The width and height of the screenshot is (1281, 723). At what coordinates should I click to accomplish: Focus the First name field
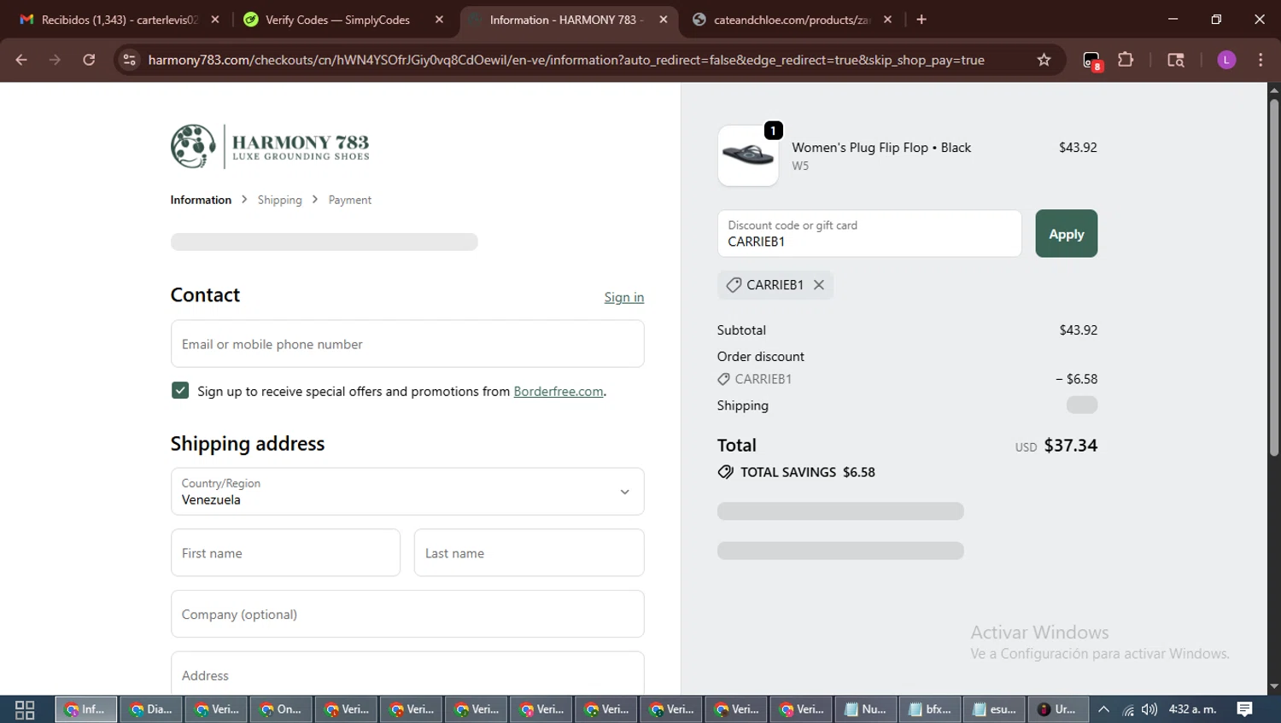(285, 552)
